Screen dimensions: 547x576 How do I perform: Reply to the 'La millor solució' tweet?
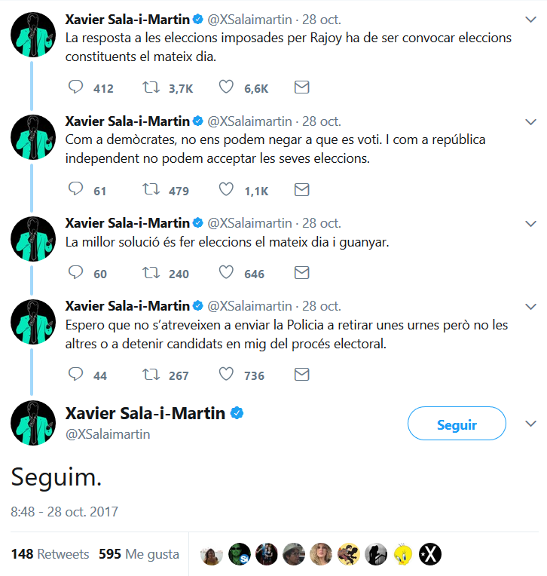(75, 273)
